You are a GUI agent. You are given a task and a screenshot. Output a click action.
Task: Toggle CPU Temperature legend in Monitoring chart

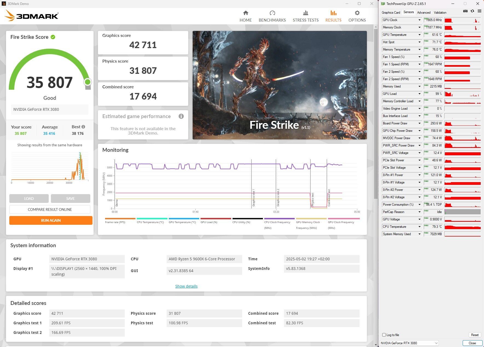pos(152,221)
